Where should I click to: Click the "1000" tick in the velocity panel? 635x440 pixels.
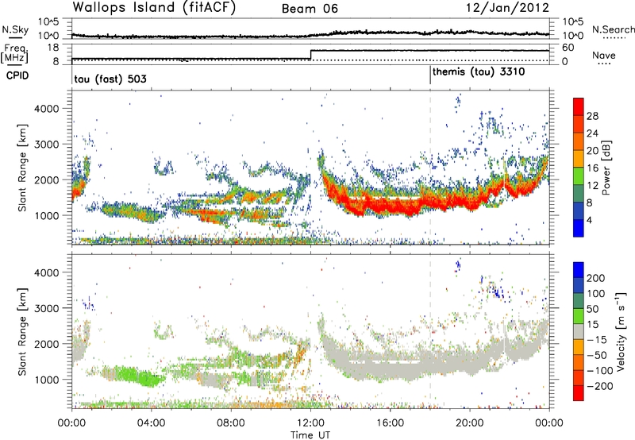pos(46,380)
